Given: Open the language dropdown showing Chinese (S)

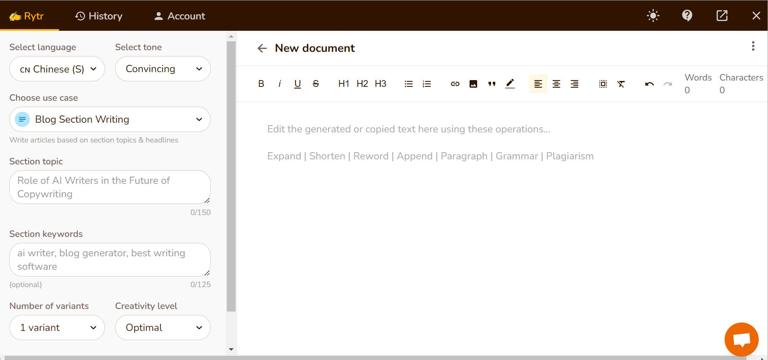Looking at the screenshot, I should coord(57,69).
